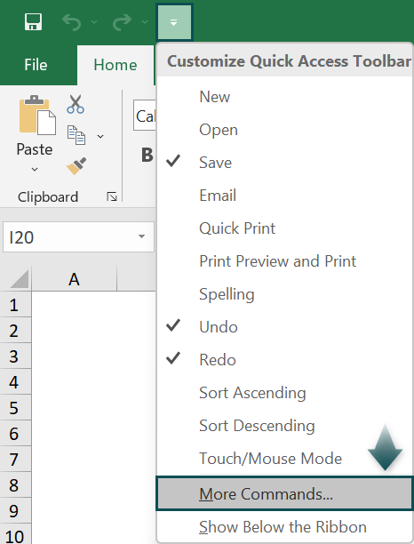Click the Undo arrow icon
The width and height of the screenshot is (414, 544).
(x=72, y=22)
